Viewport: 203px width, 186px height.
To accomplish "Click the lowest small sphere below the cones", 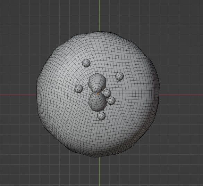I will (101, 116).
